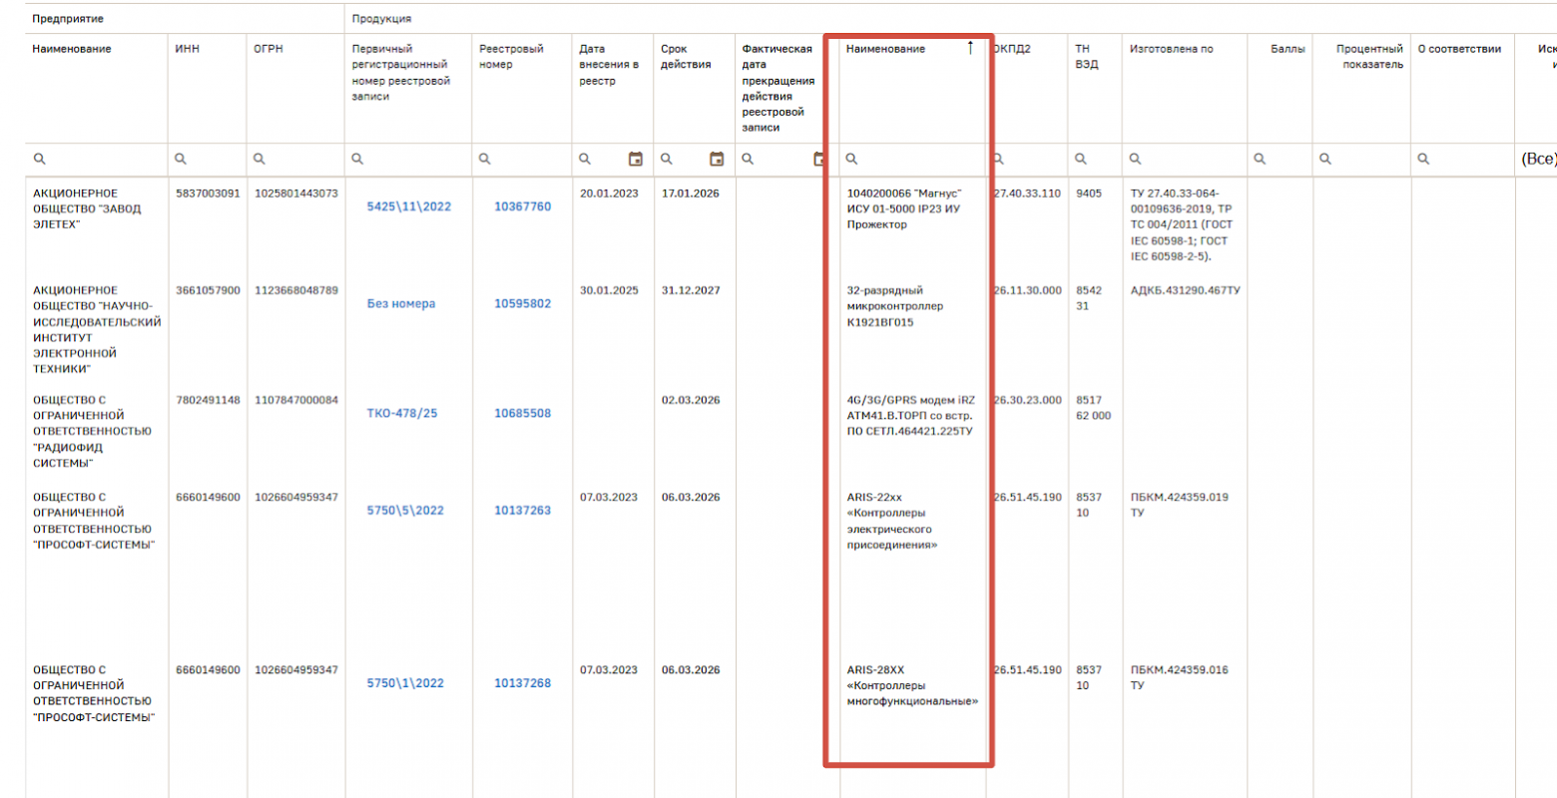This screenshot has width=1557, height=798.
Task: Open calendar picker for Срок действия
Action: (x=717, y=159)
